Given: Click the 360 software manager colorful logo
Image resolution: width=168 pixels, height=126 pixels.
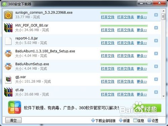Looking at the screenshot, I should point(14,107).
